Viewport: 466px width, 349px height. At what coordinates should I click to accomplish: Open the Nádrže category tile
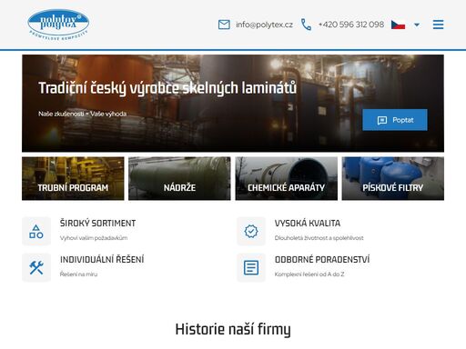pos(179,178)
